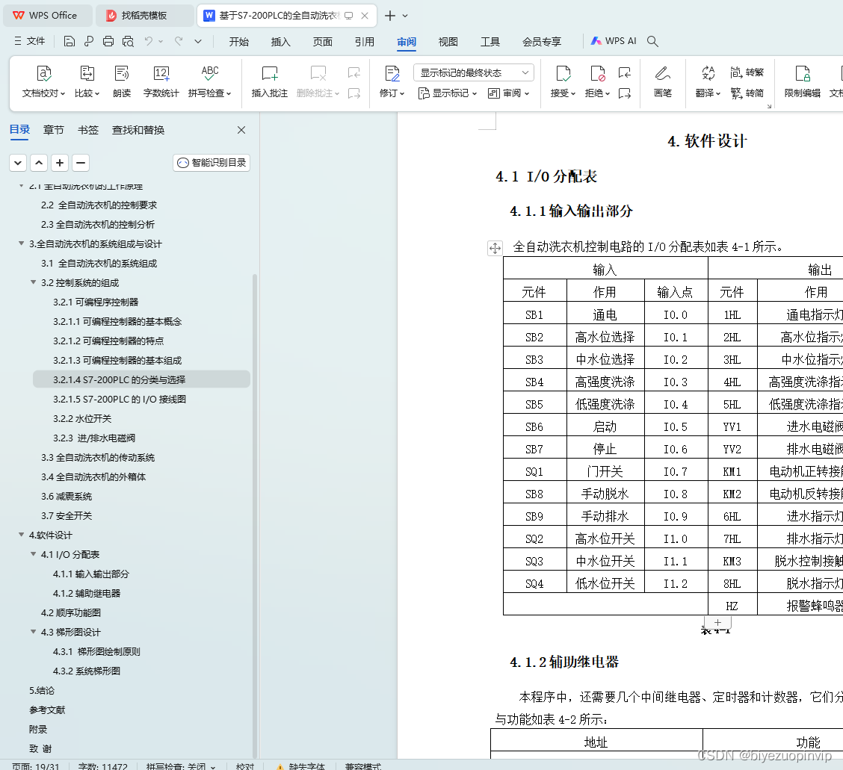Run 拼写检查 spell check

click(210, 81)
